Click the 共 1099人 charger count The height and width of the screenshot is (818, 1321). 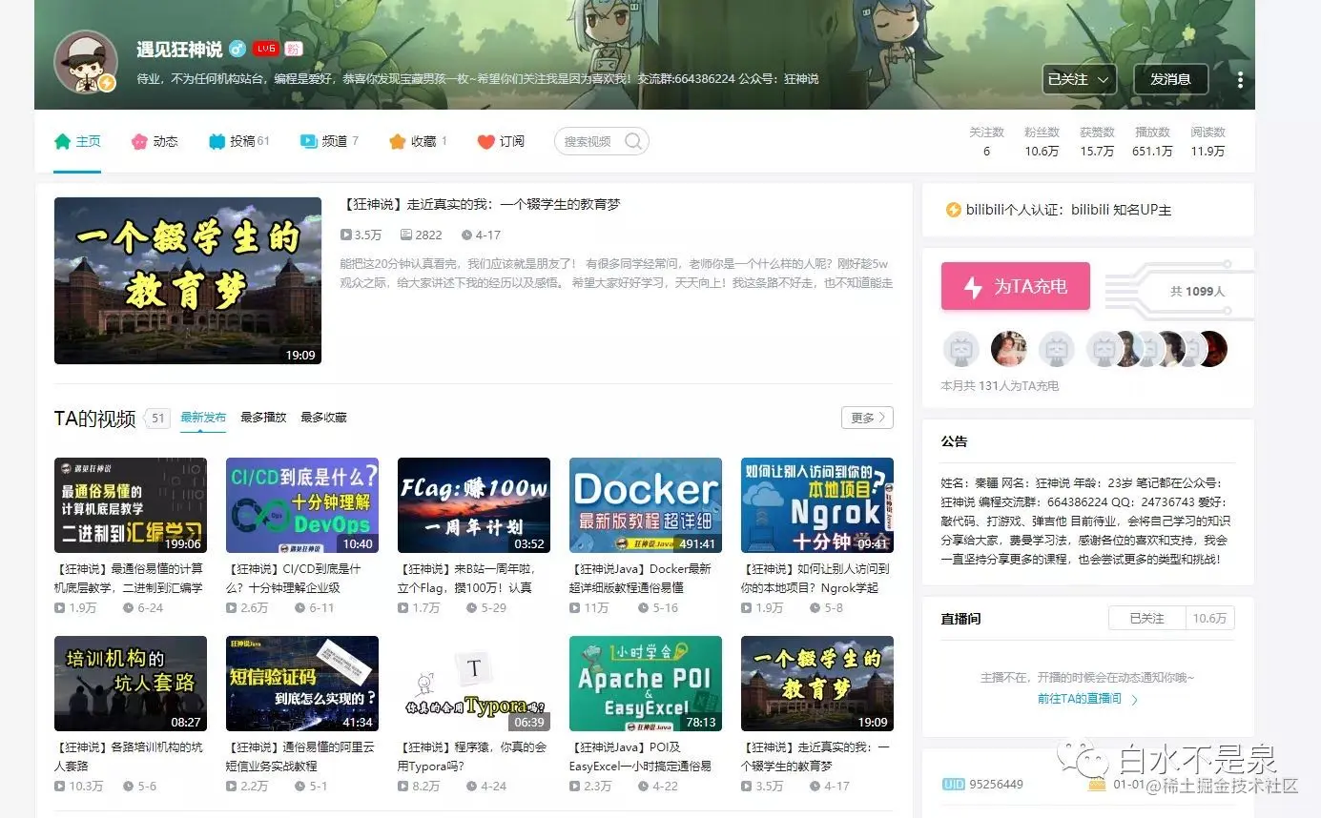(x=1197, y=291)
